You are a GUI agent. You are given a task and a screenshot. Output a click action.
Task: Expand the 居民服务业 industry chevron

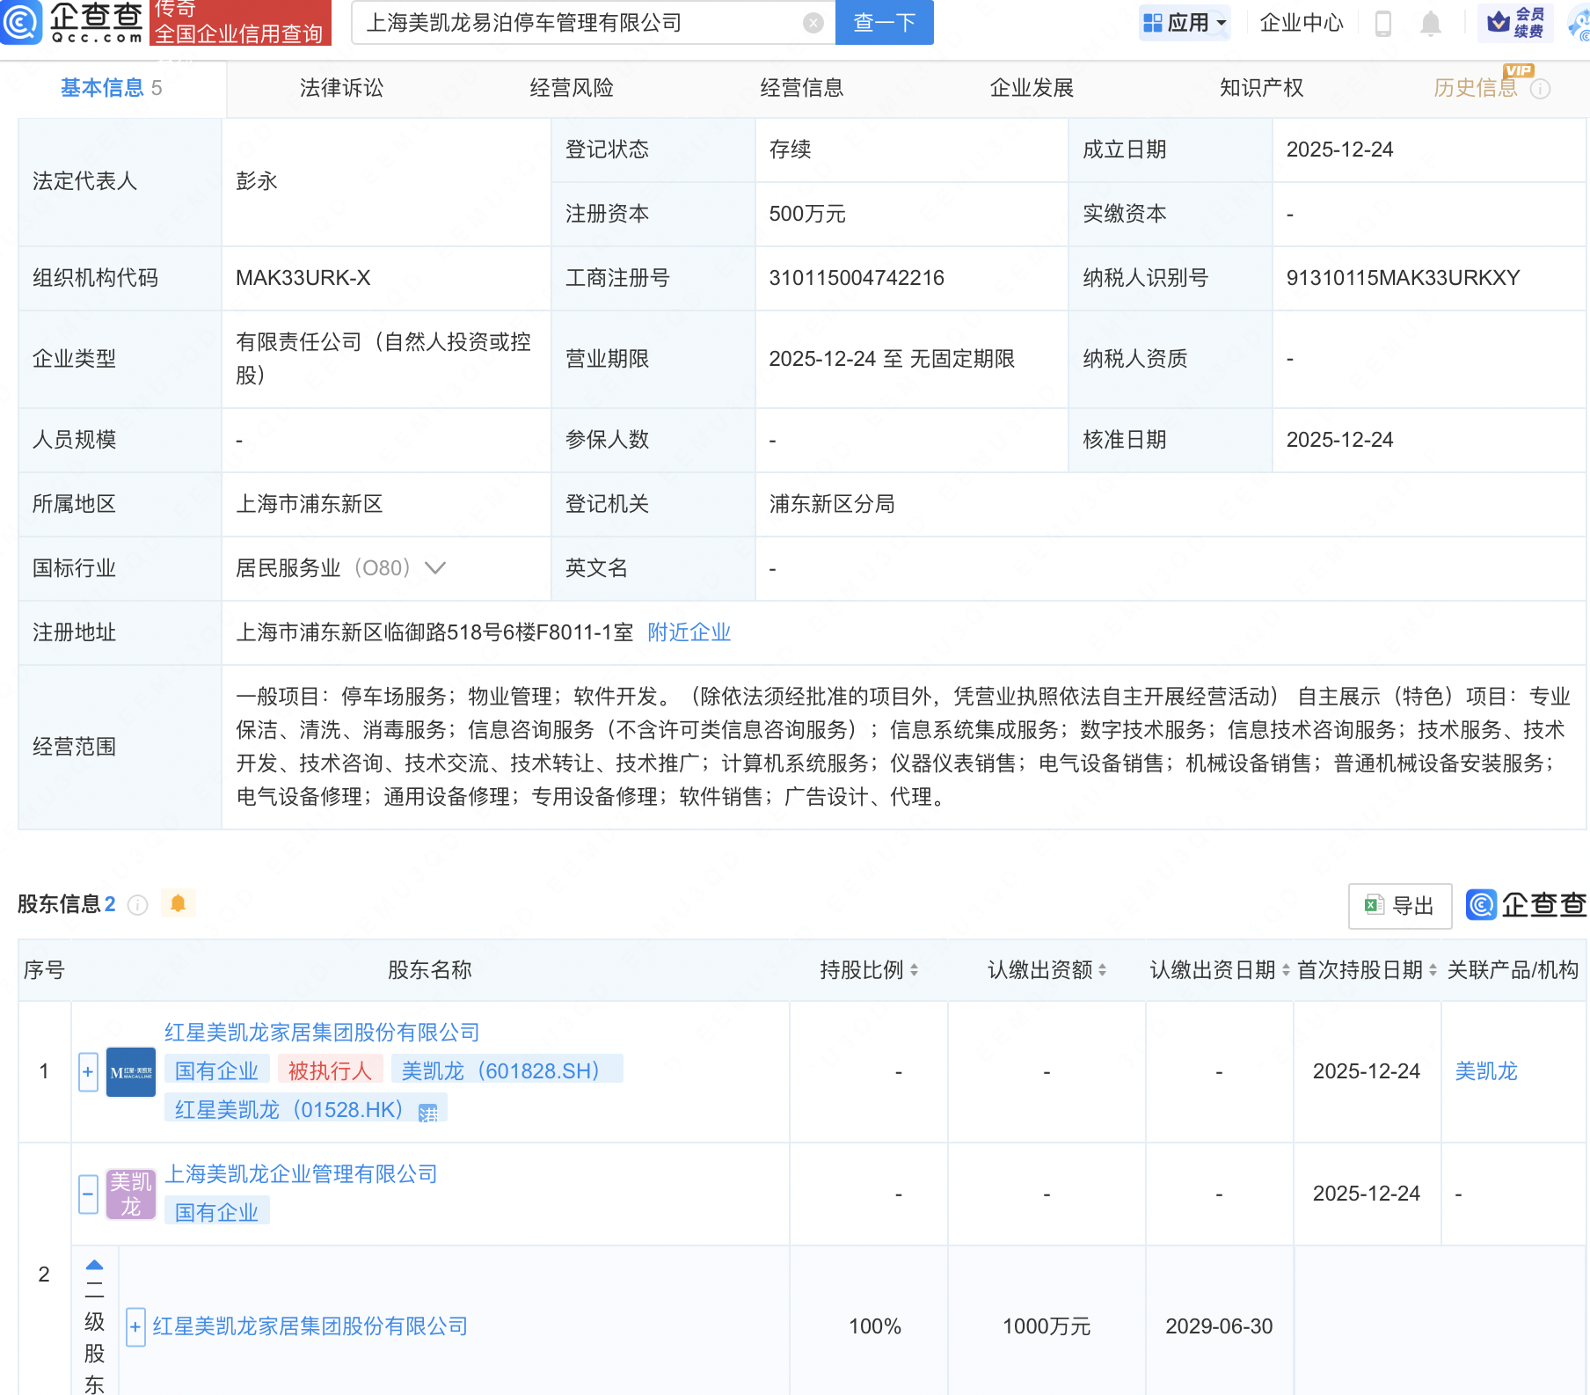[435, 568]
